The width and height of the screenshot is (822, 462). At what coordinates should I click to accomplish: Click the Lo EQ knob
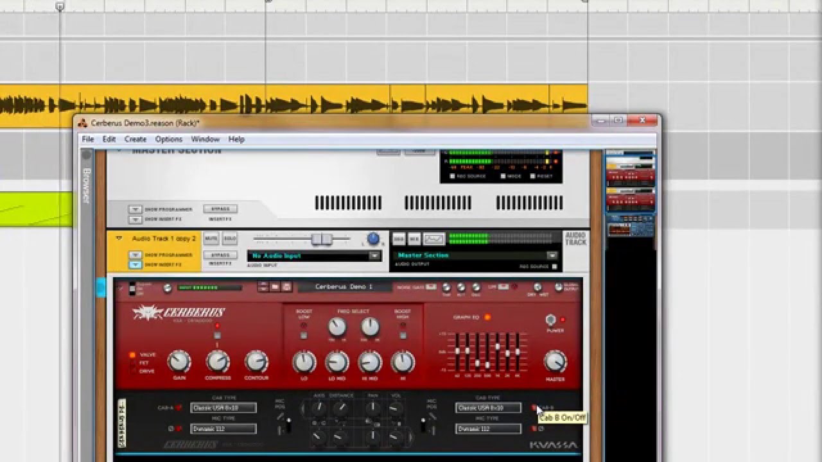[x=304, y=363]
